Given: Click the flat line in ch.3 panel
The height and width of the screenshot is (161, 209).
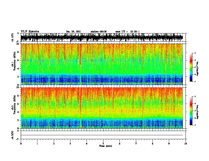Looking at the screenshot, I should [x=102, y=135].
